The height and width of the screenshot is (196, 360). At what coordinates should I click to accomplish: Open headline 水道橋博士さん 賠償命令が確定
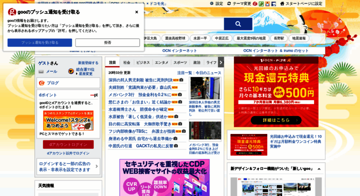[x=138, y=109]
